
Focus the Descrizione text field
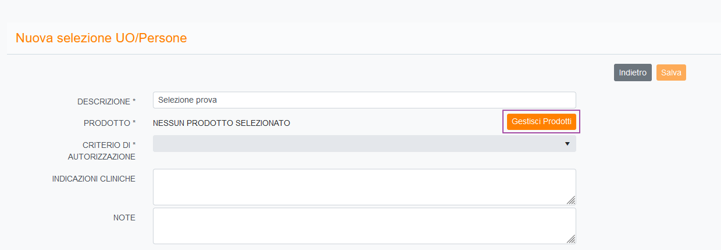[x=364, y=100]
